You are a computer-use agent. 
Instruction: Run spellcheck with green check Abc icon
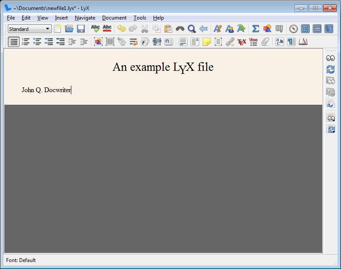pos(95,29)
